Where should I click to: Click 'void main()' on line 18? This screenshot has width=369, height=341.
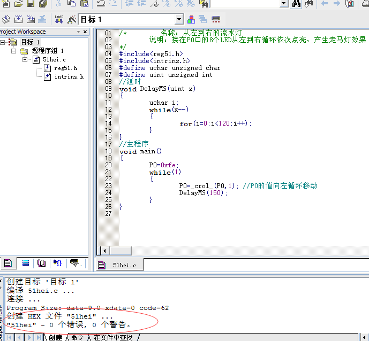(x=140, y=151)
